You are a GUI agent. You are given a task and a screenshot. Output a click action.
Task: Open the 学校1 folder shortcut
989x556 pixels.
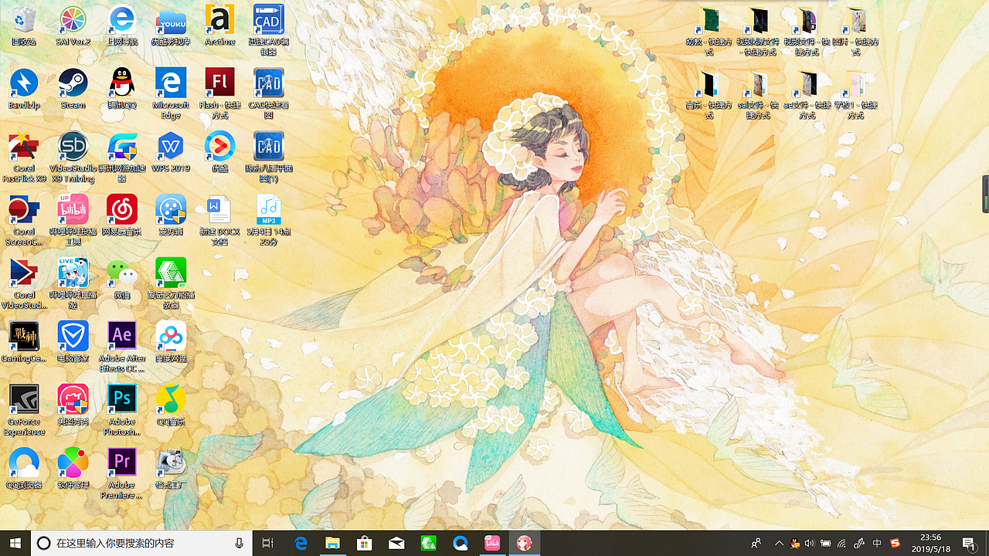point(855,94)
